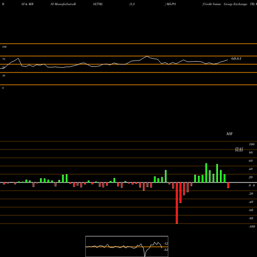Click the 'SI(TM)' header label
This screenshot has width=257, height=257.
point(98,4)
